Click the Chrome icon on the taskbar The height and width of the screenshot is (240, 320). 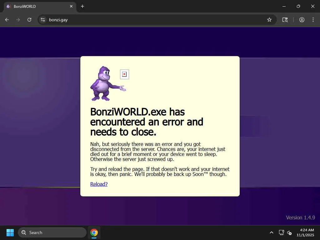pyautogui.click(x=94, y=232)
